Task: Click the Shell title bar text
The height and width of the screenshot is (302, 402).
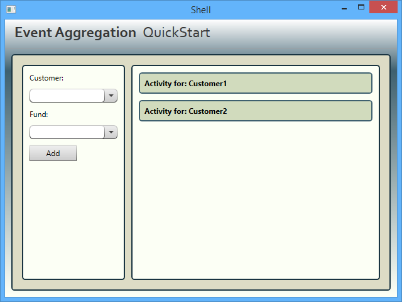Action: click(201, 10)
